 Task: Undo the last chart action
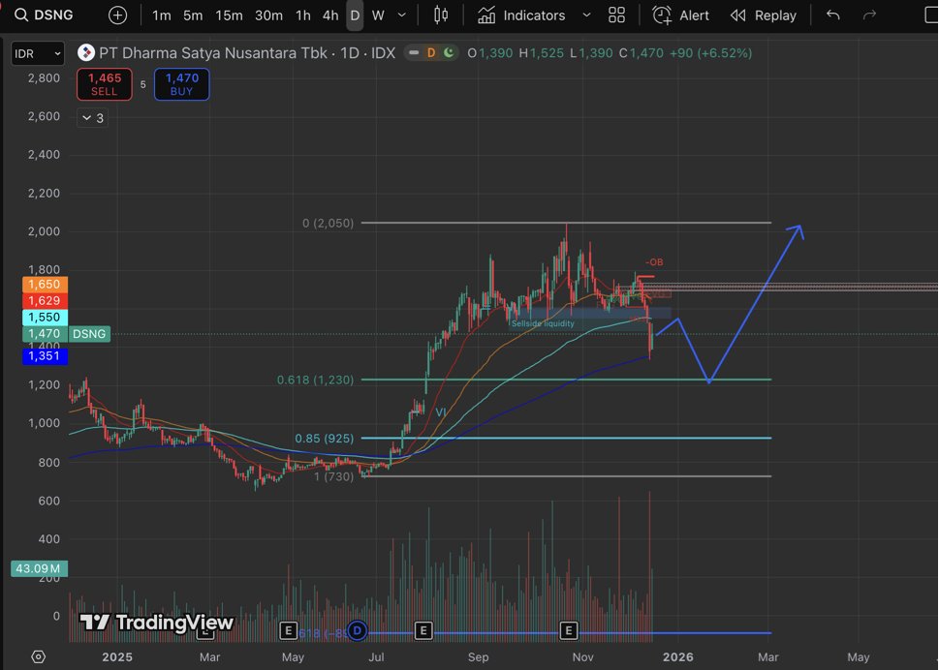(833, 15)
